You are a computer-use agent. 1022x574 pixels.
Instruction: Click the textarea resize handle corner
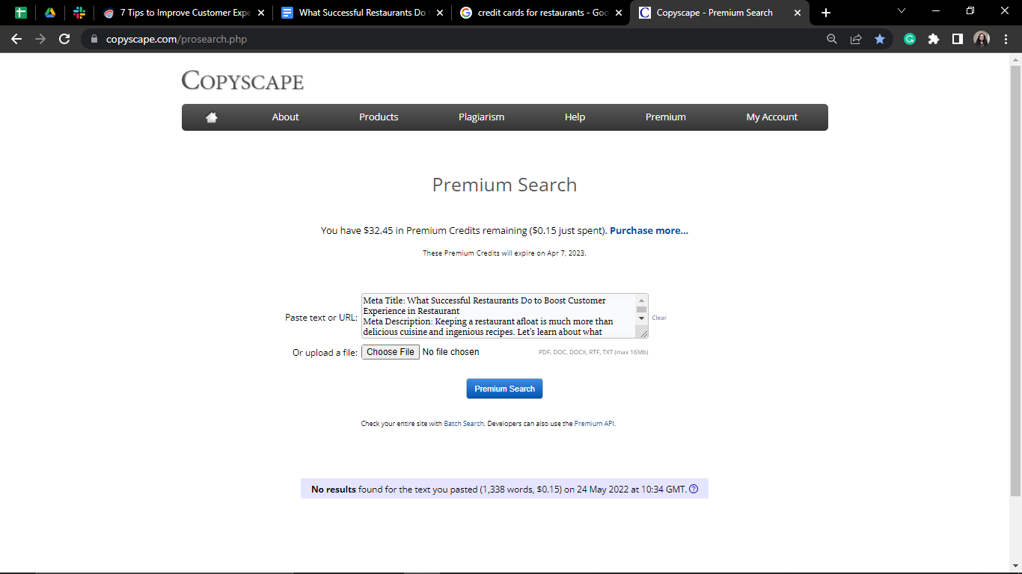point(643,333)
